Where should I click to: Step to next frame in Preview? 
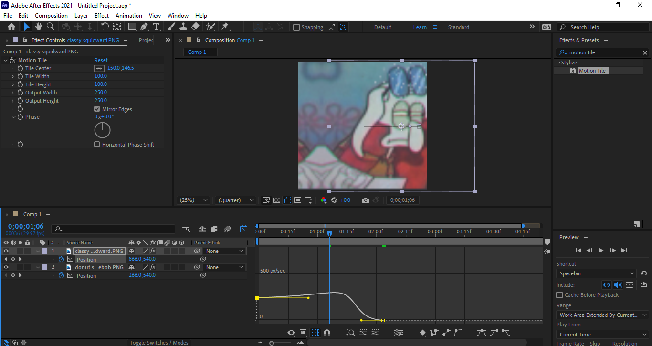pyautogui.click(x=612, y=250)
